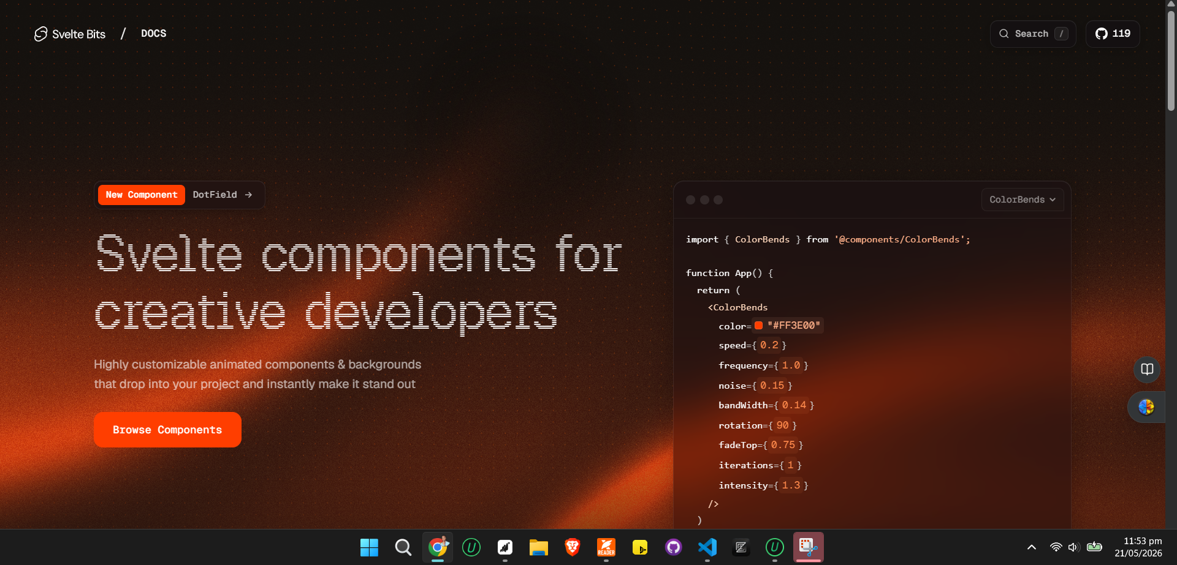Screen dimensions: 1177x565
Task: Open volume control in system tray
Action: 1073,547
